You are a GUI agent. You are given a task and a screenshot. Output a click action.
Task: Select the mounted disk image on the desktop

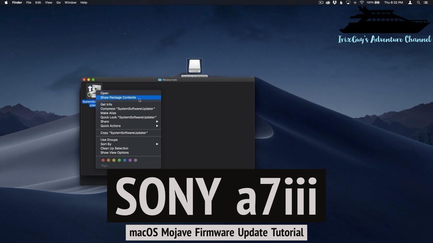tap(195, 66)
